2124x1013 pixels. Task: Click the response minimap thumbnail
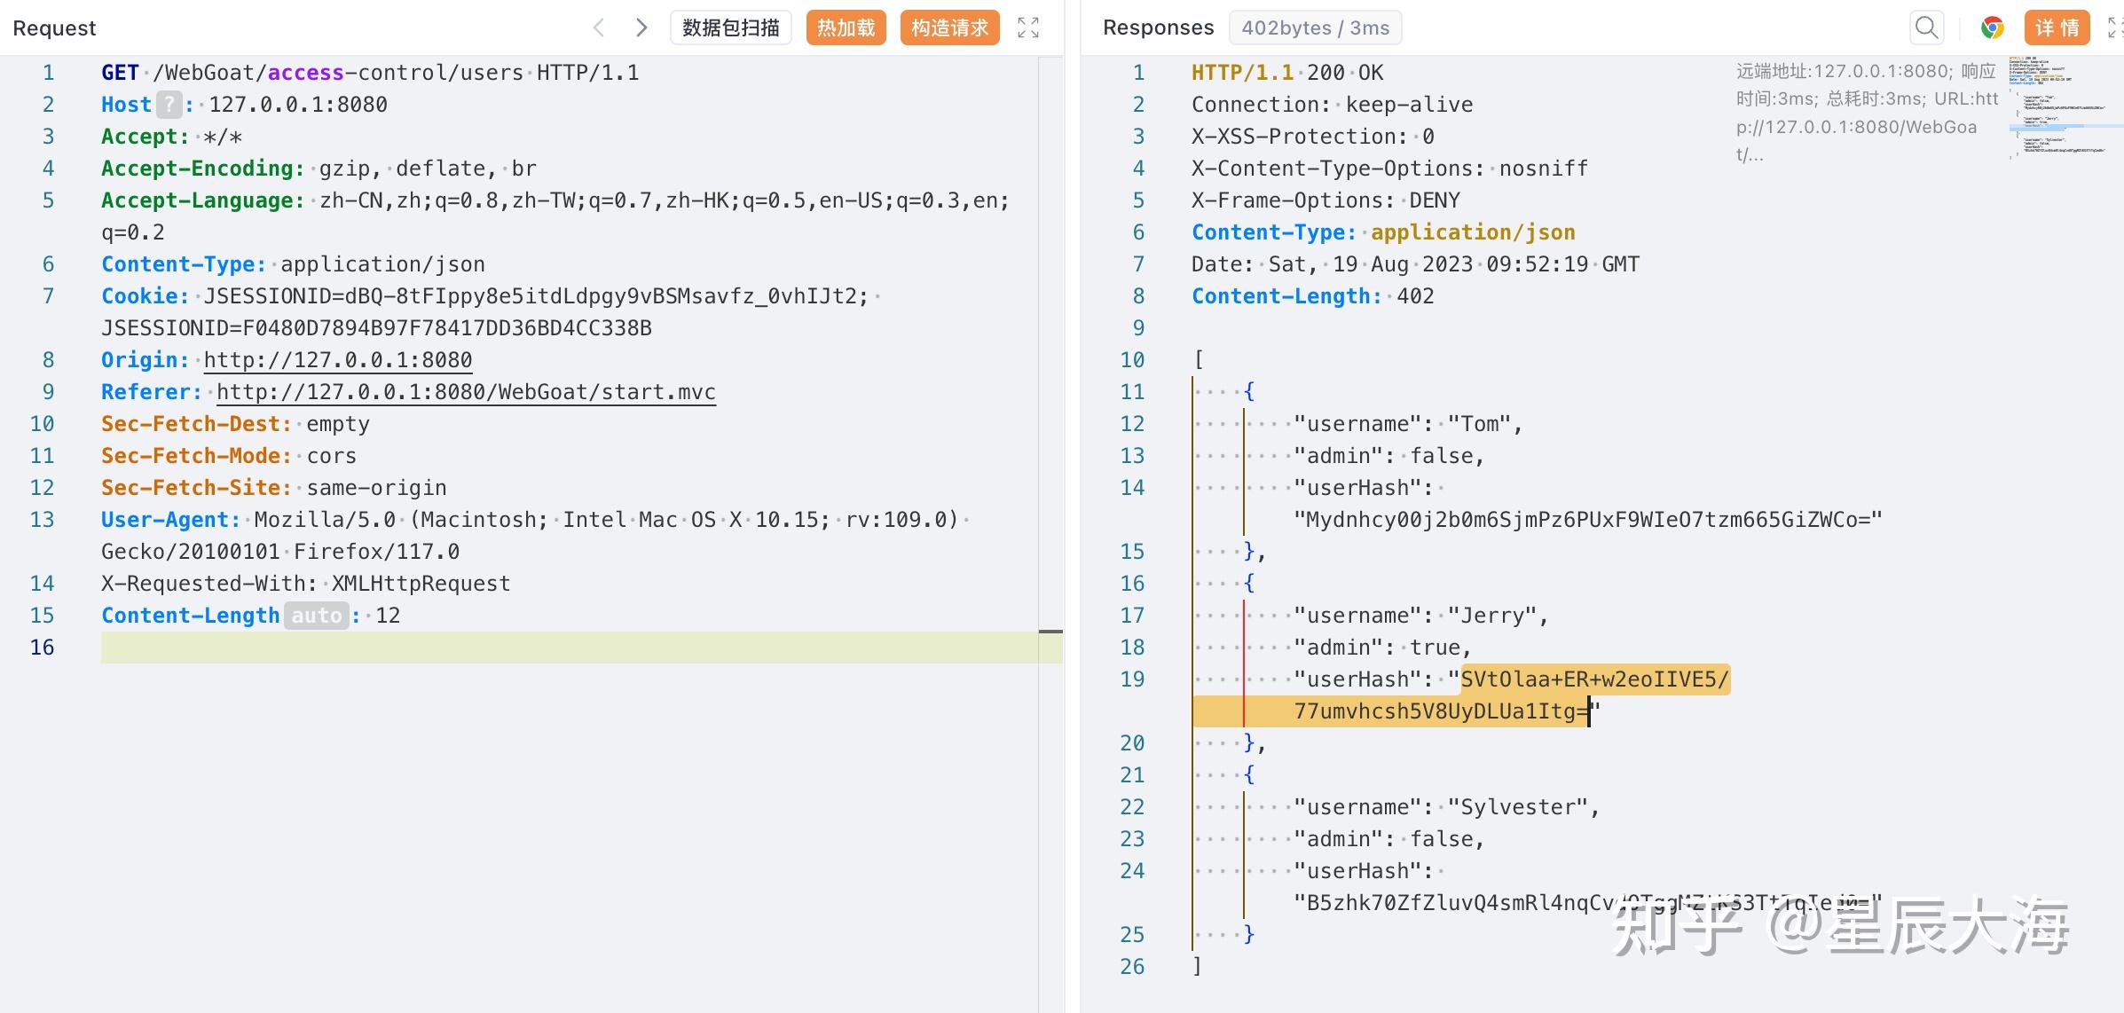tap(2058, 106)
